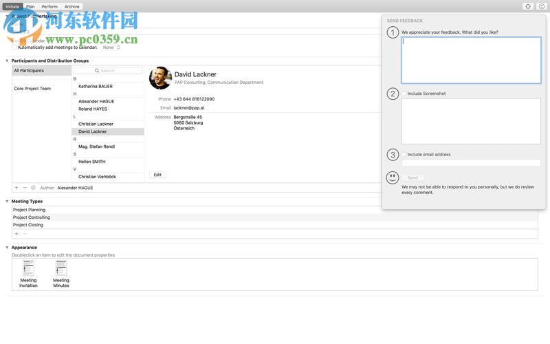Click the screenshot preview box
Viewport: 550px width, 344px height.
[471, 122]
